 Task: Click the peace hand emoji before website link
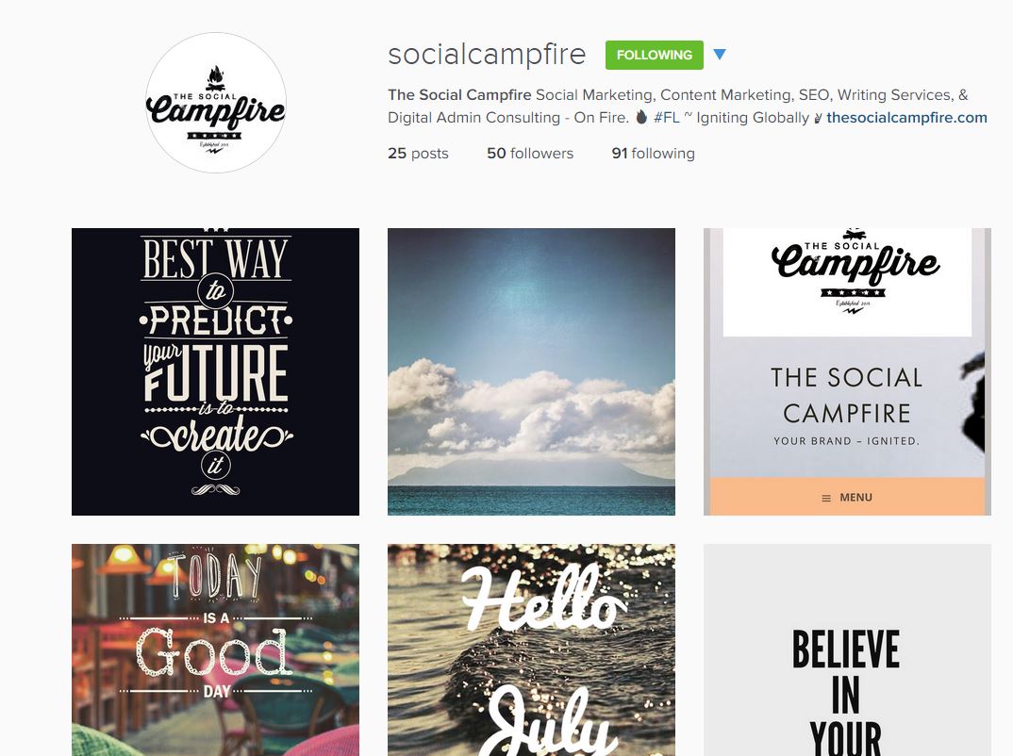point(818,118)
